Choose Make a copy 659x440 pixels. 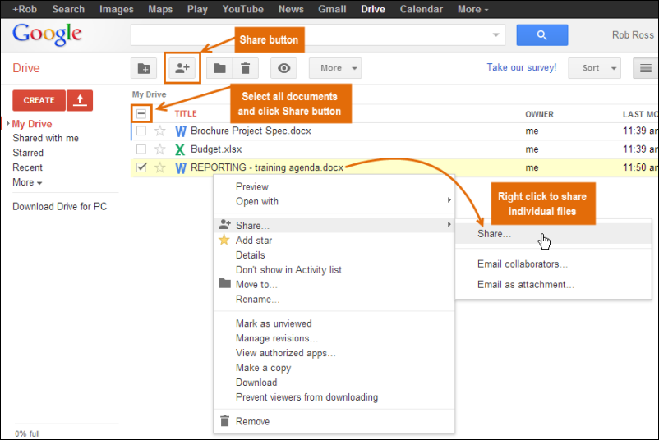(x=263, y=368)
